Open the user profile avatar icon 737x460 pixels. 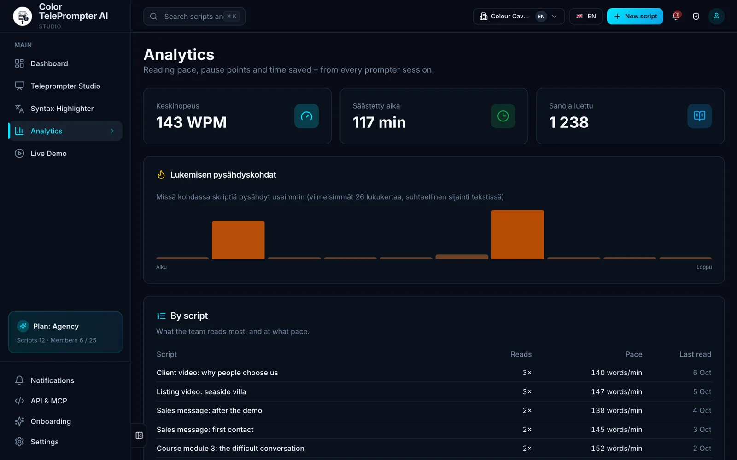click(x=716, y=16)
